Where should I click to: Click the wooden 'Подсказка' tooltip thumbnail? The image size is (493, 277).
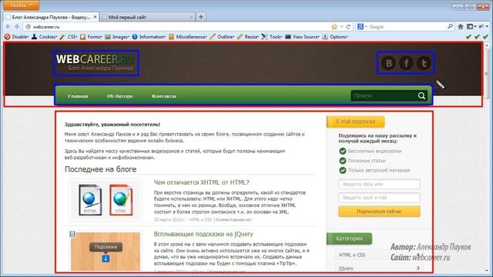point(106,252)
